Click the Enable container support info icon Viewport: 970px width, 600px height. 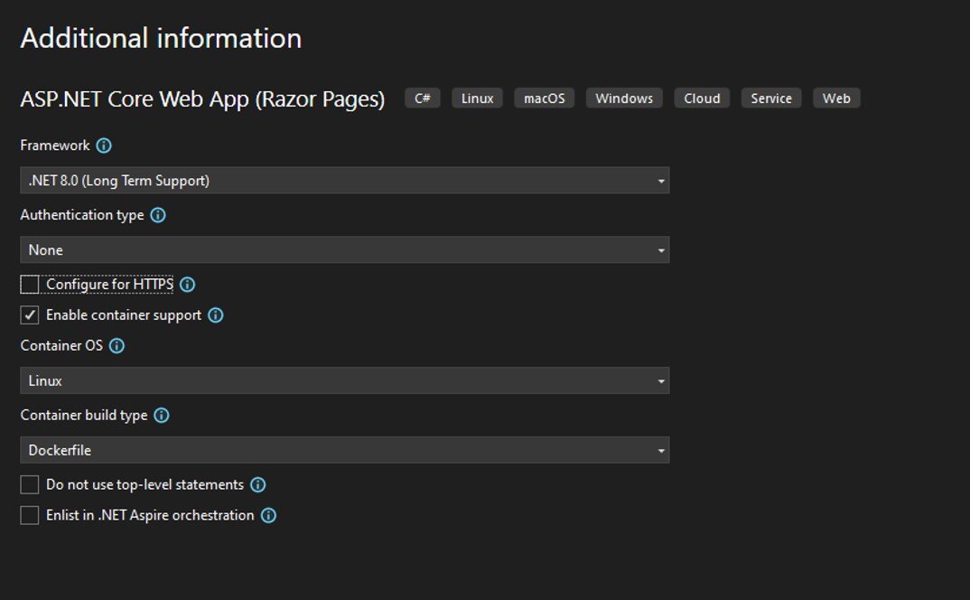(x=215, y=314)
